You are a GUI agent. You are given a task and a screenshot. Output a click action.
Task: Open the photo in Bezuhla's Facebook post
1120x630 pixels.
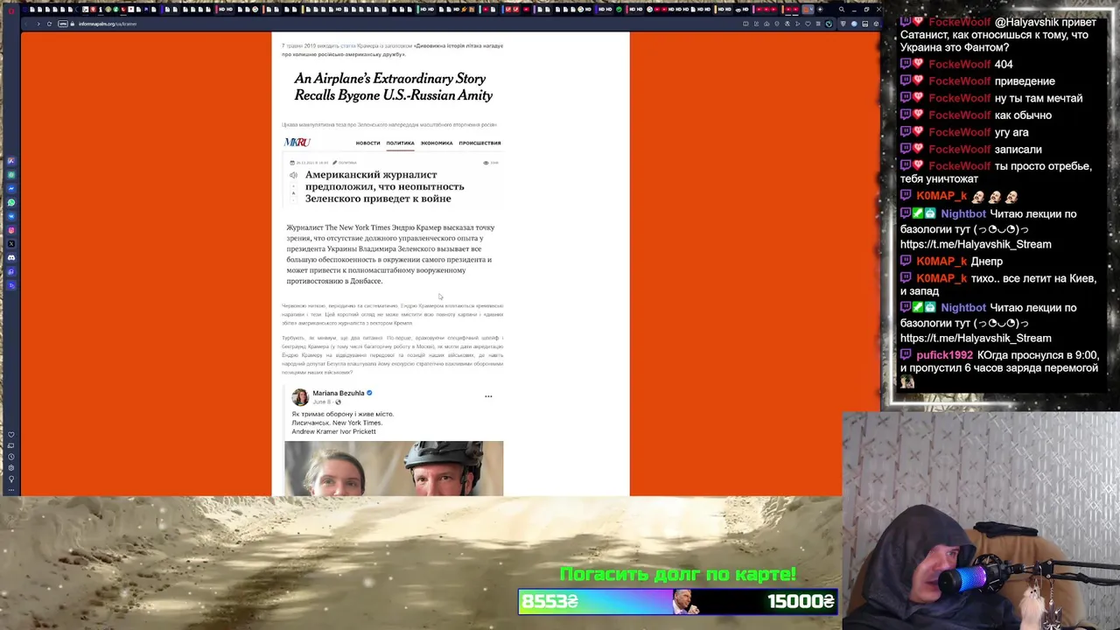click(394, 468)
